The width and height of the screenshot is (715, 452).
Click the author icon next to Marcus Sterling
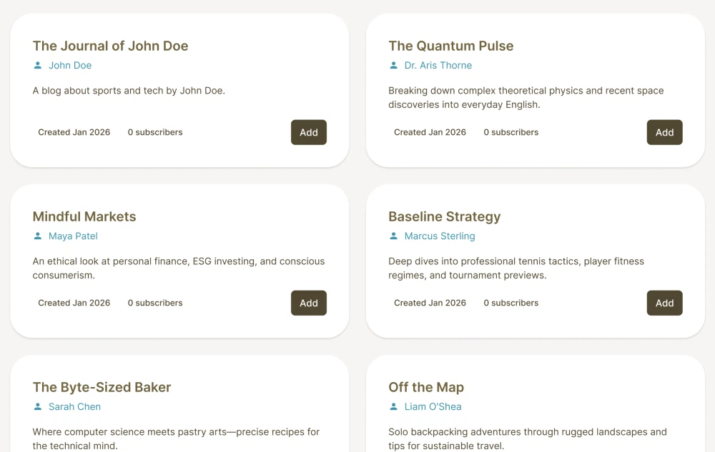393,236
